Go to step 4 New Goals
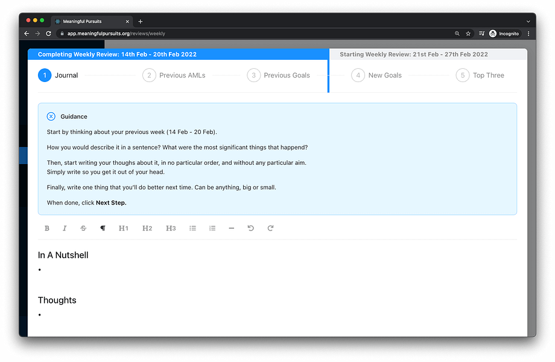 tap(376, 75)
